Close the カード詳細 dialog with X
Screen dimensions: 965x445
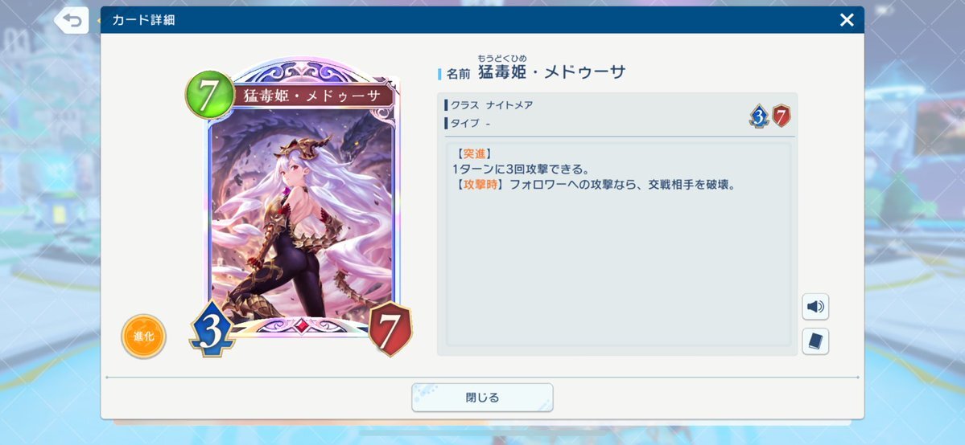846,20
